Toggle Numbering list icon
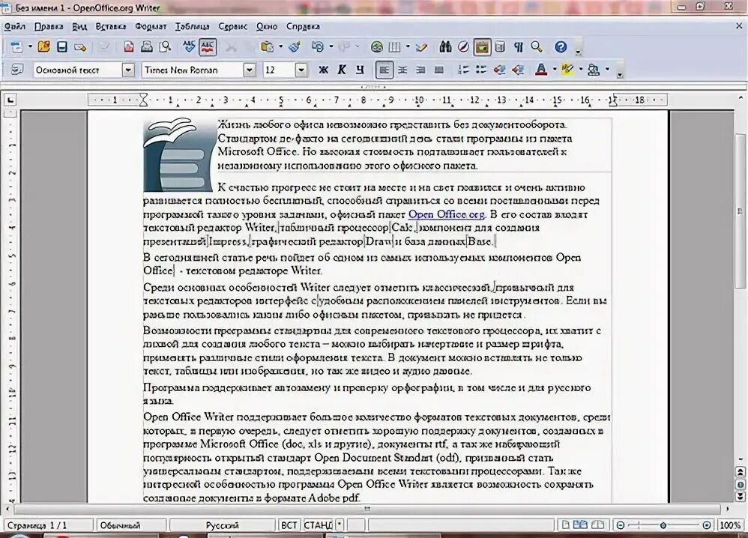The height and width of the screenshot is (538, 748). (x=462, y=70)
